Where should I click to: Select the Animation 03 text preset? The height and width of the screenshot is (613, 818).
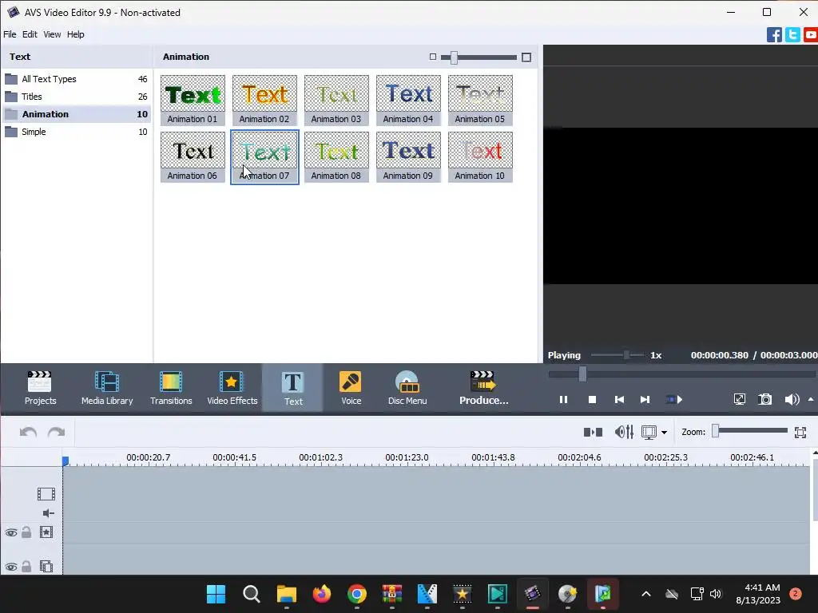pyautogui.click(x=336, y=100)
